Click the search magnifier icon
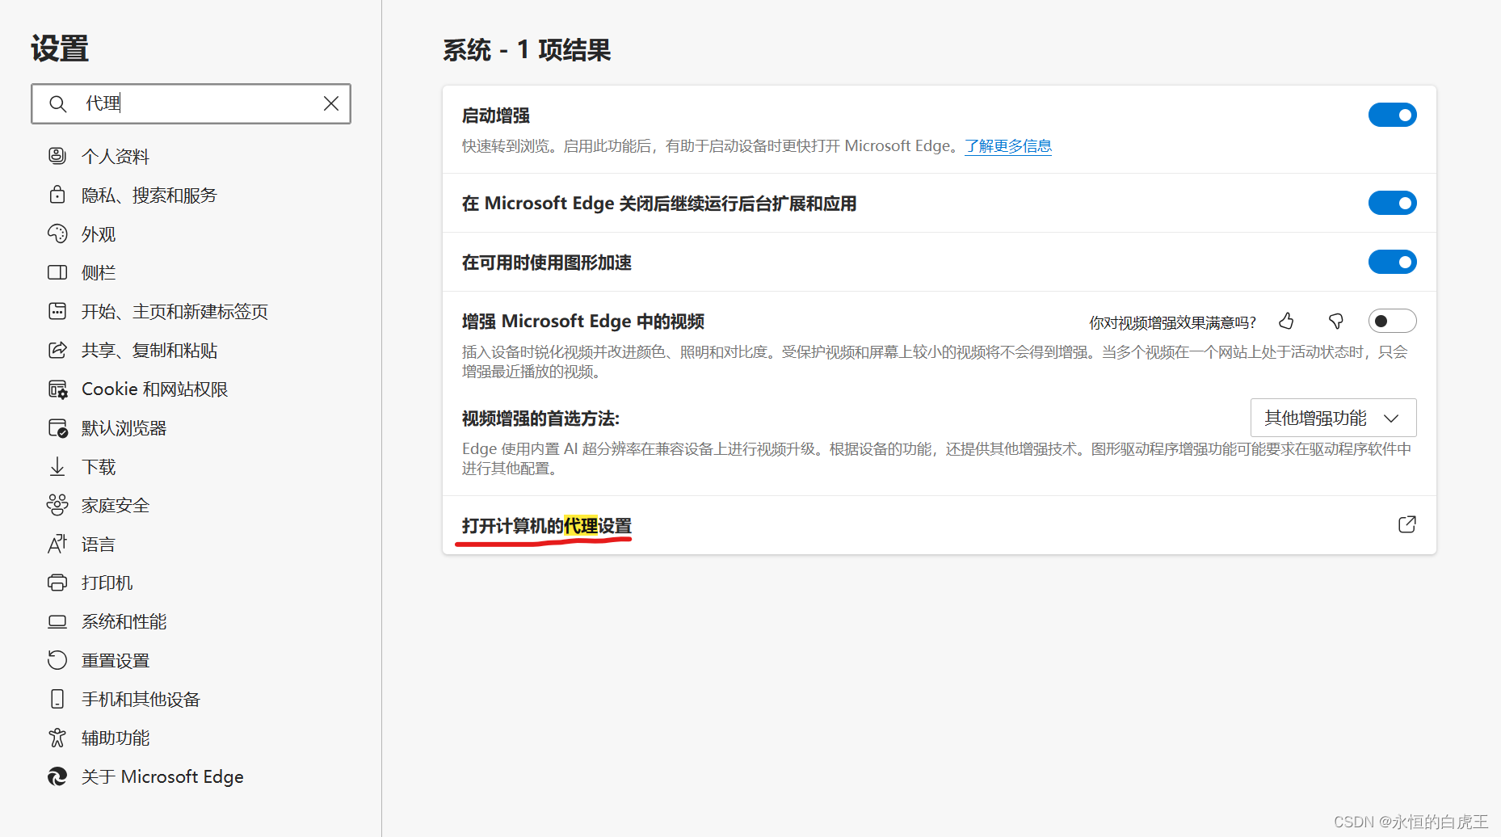This screenshot has width=1501, height=837. (x=57, y=104)
